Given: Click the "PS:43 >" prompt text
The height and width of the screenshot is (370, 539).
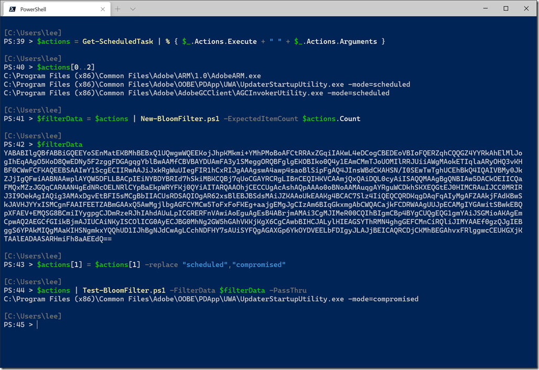Looking at the screenshot, I should click(x=18, y=265).
